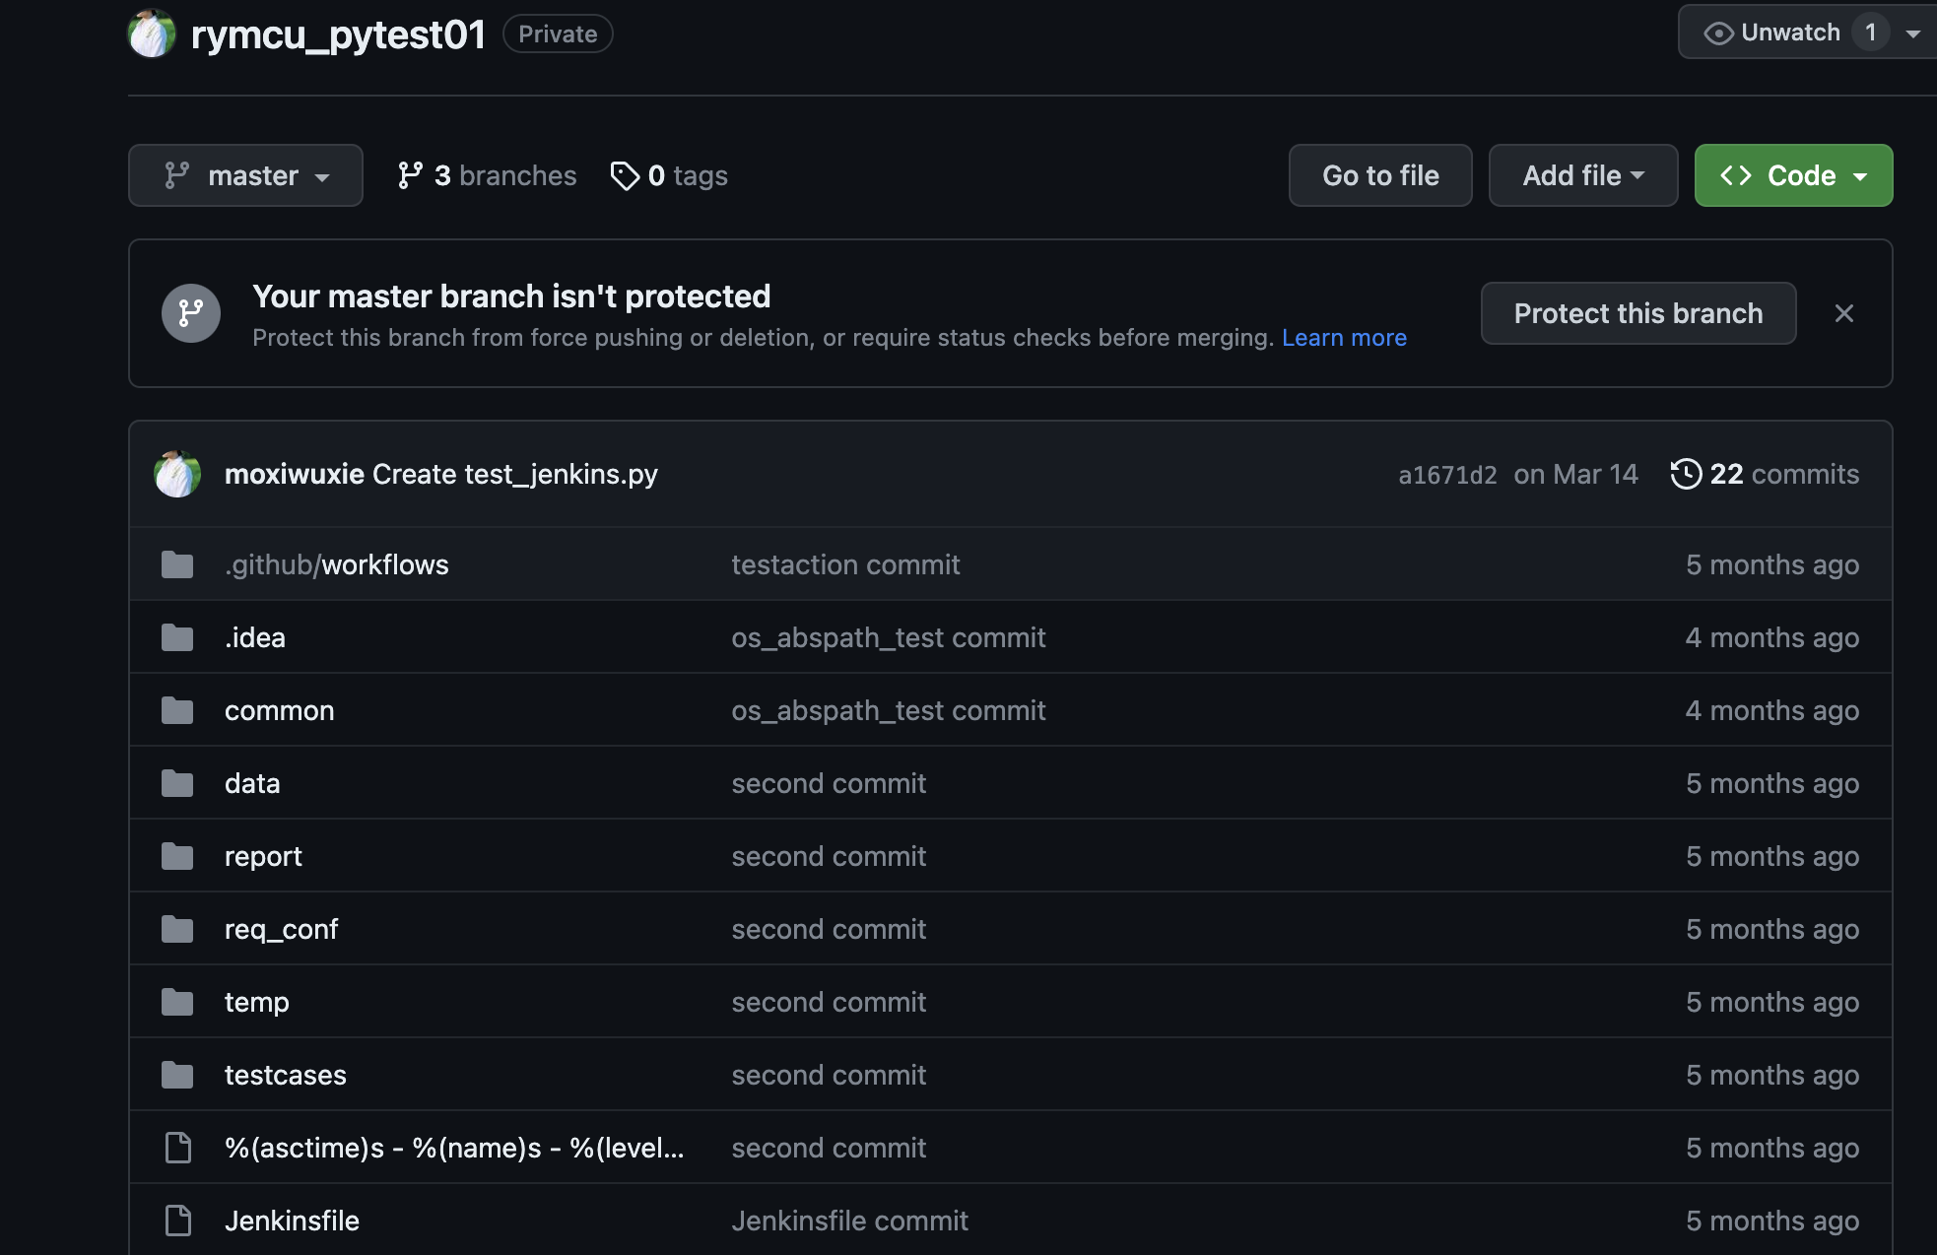Screen dimensions: 1937x1255
Task: Open second commit message in data row
Action: (829, 783)
